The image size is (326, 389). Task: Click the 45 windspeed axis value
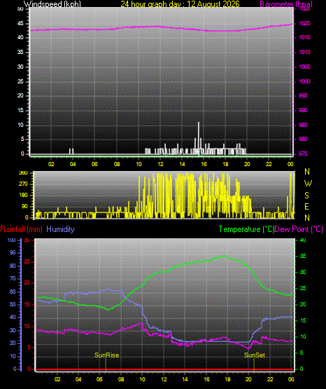(20, 24)
